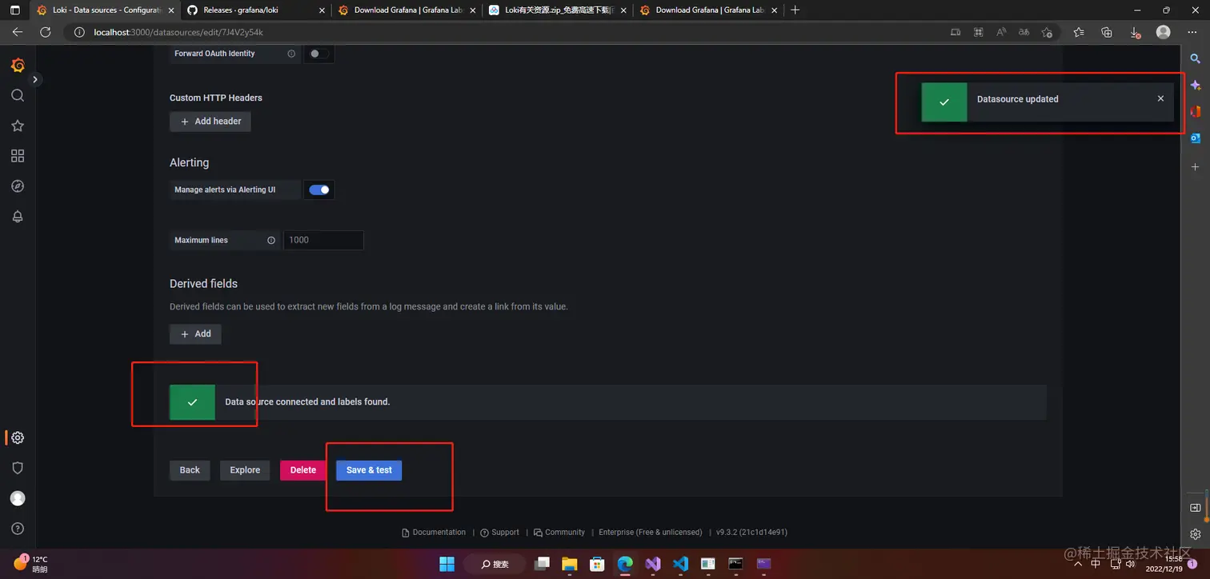1210x579 pixels.
Task: Switch to the Releases grafana/loki tab
Action: [x=256, y=10]
